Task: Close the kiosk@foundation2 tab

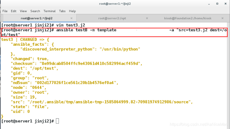Action: (x=223, y=18)
